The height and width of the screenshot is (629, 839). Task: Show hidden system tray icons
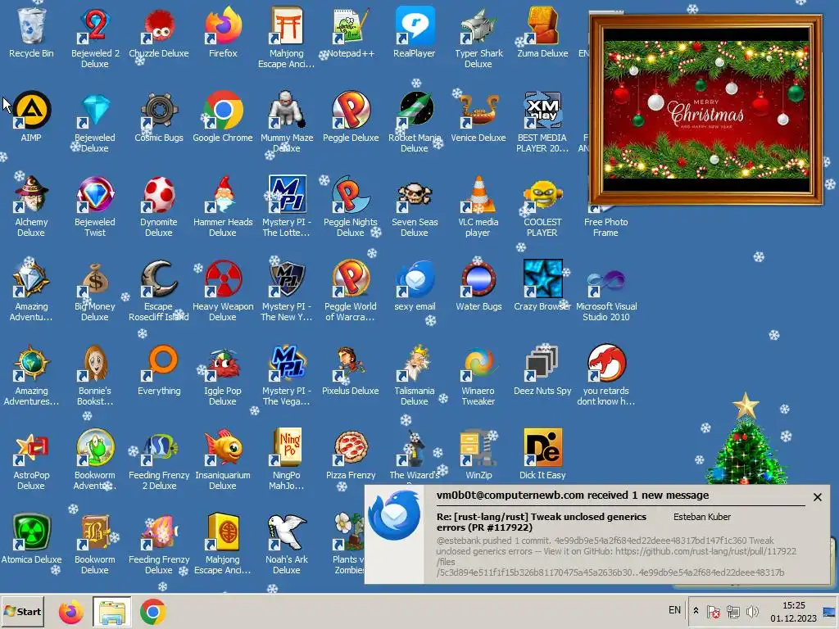click(696, 611)
